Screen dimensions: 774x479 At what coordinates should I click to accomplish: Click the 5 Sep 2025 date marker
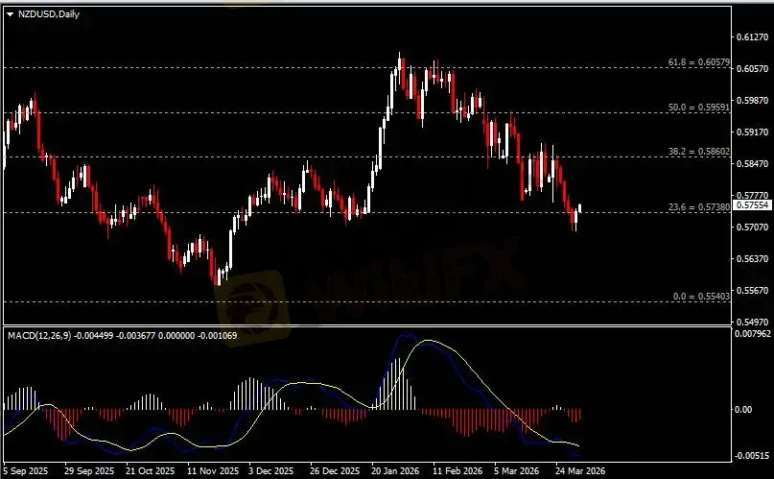pyautogui.click(x=25, y=471)
